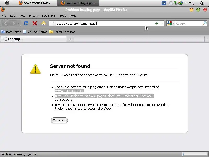This screenshot has height=157, width=209.
Task: Open the update notifier tray icon
Action: pos(176,3)
